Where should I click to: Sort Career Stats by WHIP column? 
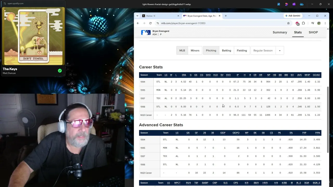[307, 75]
